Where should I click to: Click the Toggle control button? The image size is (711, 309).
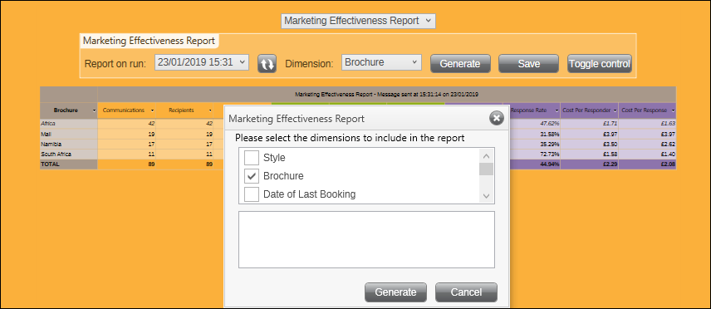(600, 63)
